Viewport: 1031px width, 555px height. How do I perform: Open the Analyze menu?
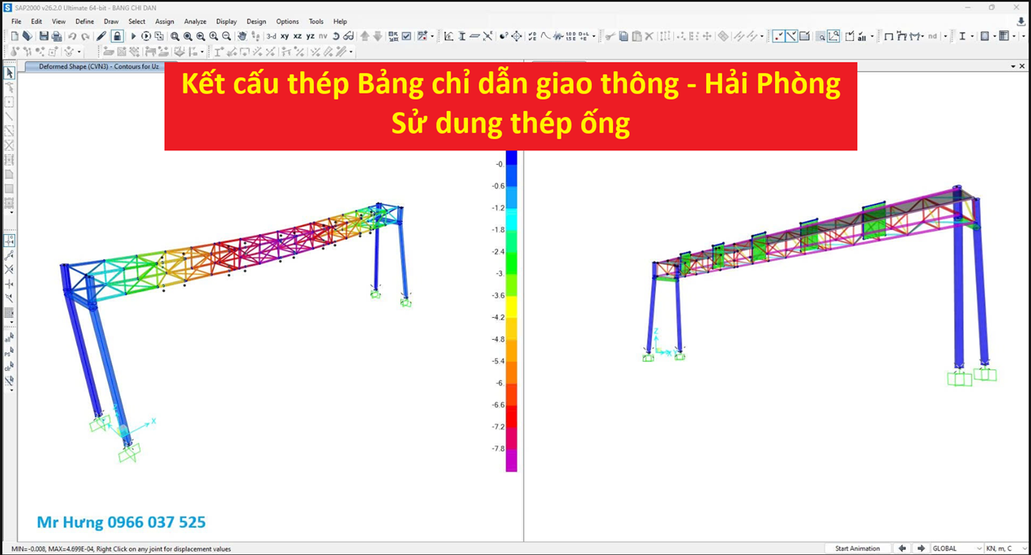(195, 21)
